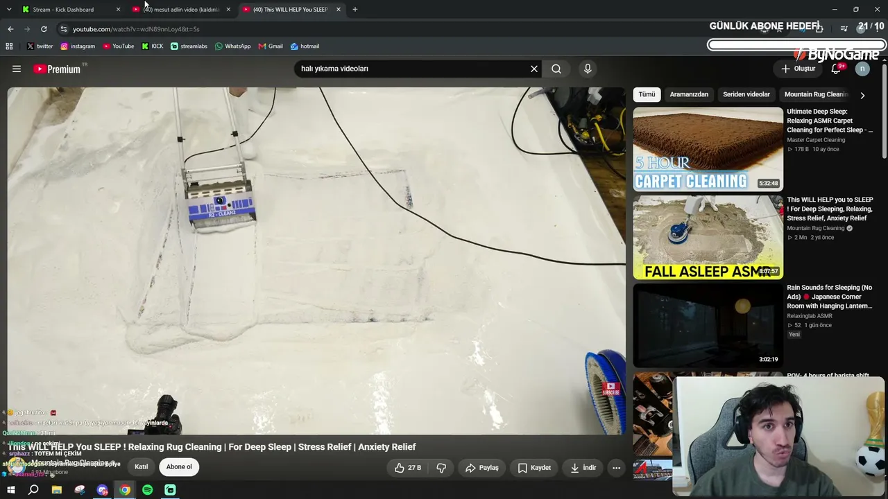Screen dimensions: 888x499
Task: Open Streamlabs from the taskbar
Action: pyautogui.click(x=171, y=490)
